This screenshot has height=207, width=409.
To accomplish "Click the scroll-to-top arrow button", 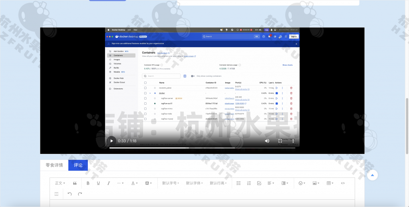I will 372,175.
